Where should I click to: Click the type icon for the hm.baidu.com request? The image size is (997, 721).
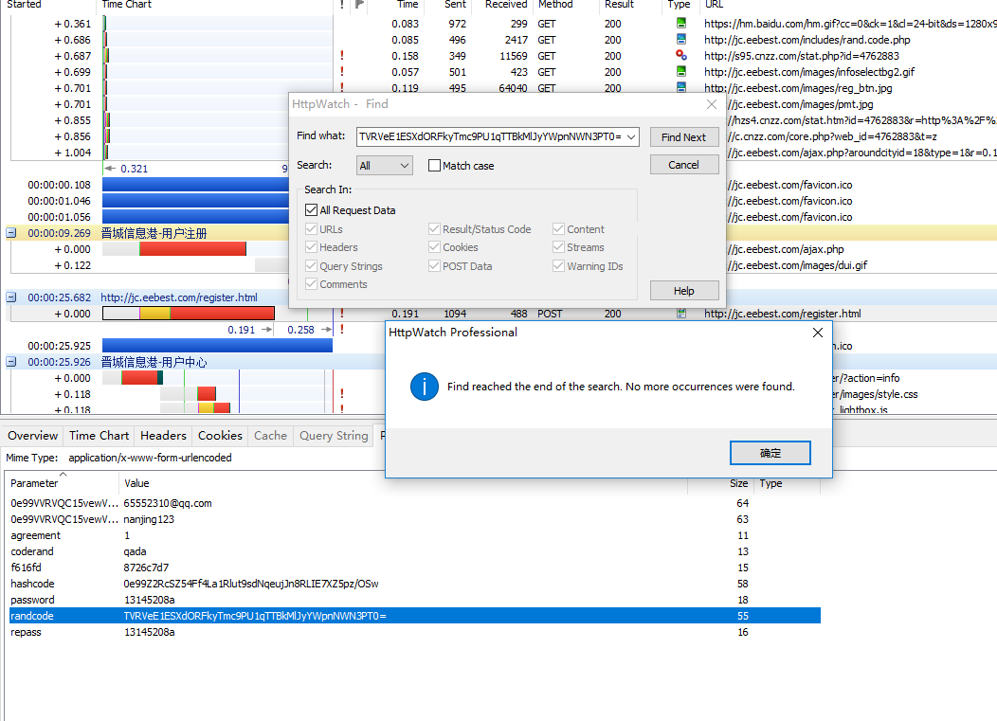[x=680, y=23]
